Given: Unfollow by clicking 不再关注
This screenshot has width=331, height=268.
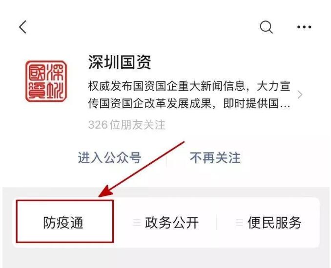Looking at the screenshot, I should click(215, 157).
